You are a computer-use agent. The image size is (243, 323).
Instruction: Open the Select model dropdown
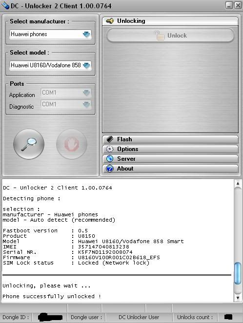[x=51, y=65]
